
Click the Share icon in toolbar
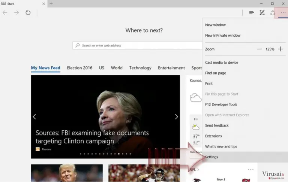273,13
